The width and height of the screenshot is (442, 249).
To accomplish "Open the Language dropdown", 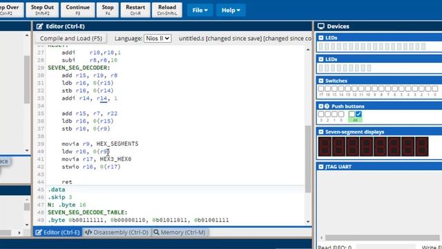I will pos(157,39).
